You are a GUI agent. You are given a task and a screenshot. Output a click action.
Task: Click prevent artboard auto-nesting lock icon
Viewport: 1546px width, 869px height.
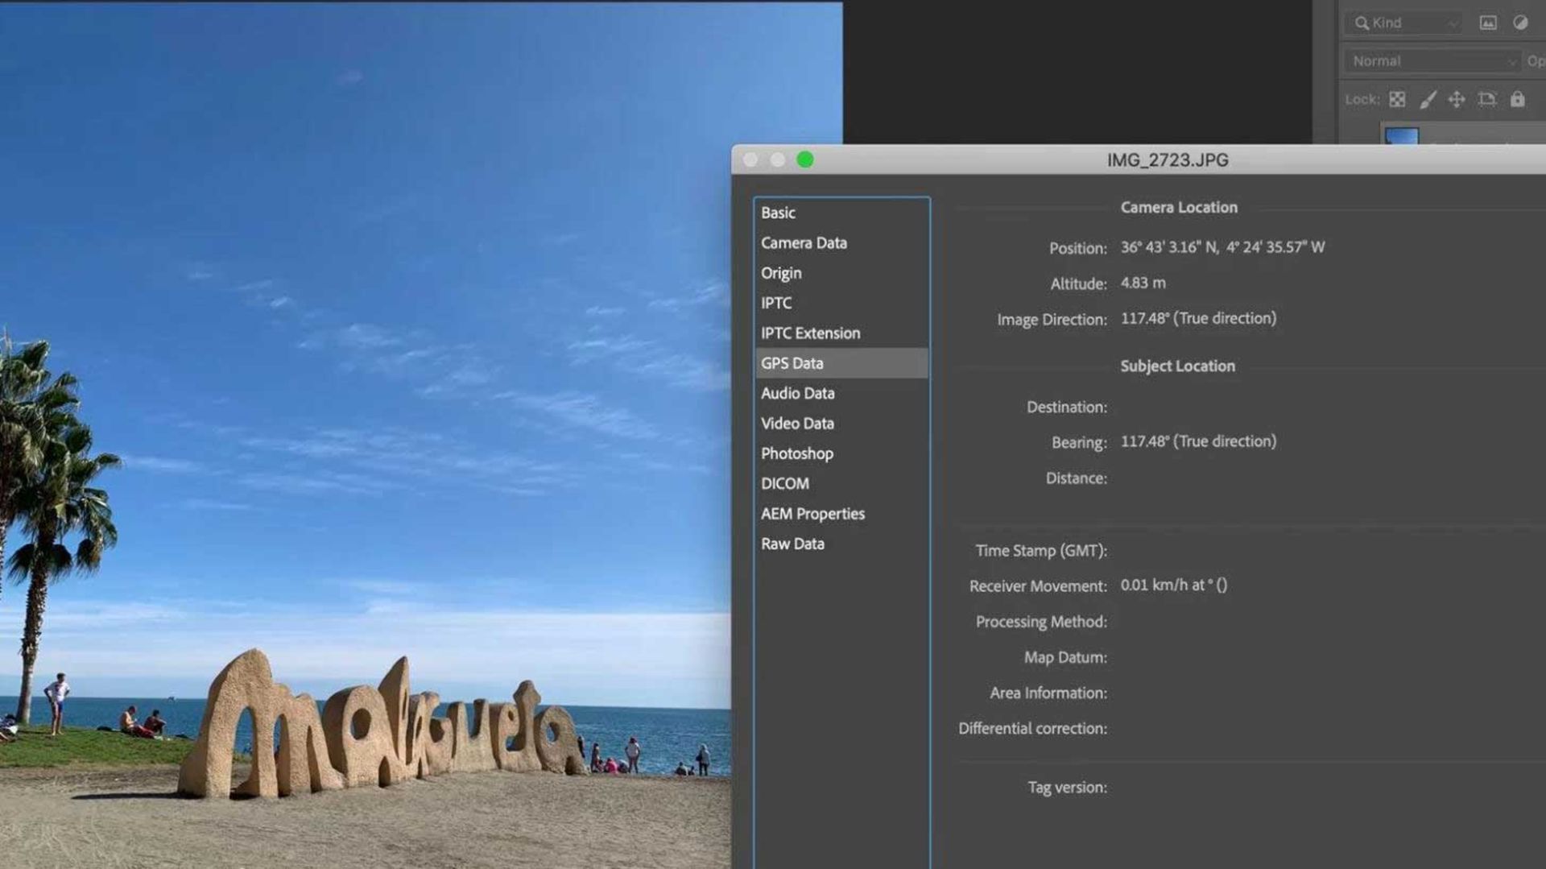click(1486, 99)
